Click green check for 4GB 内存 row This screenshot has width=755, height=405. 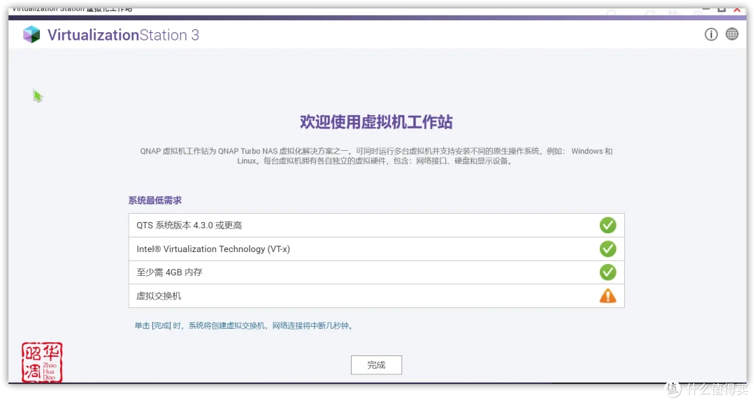coord(607,272)
